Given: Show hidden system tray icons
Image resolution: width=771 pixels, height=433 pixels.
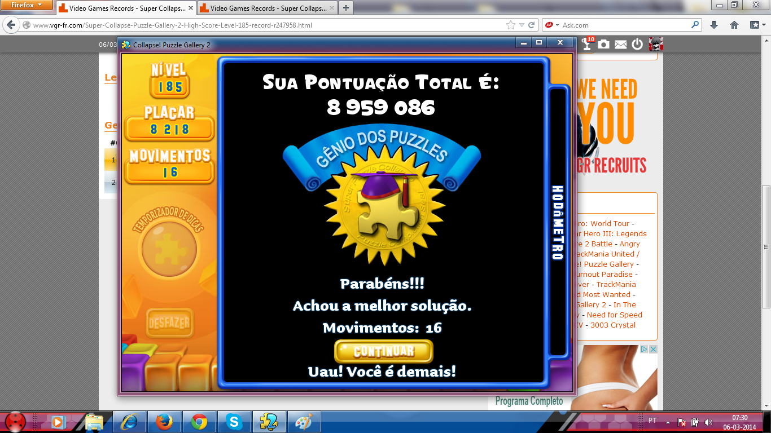Looking at the screenshot, I should tap(668, 422).
